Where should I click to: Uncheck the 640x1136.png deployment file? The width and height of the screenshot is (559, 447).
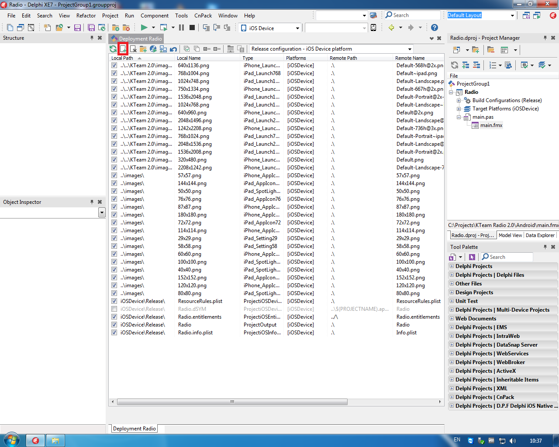click(114, 65)
